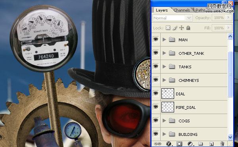Click the Opacity 100% field
Image resolution: width=238 pixels, height=147 pixels.
219,18
